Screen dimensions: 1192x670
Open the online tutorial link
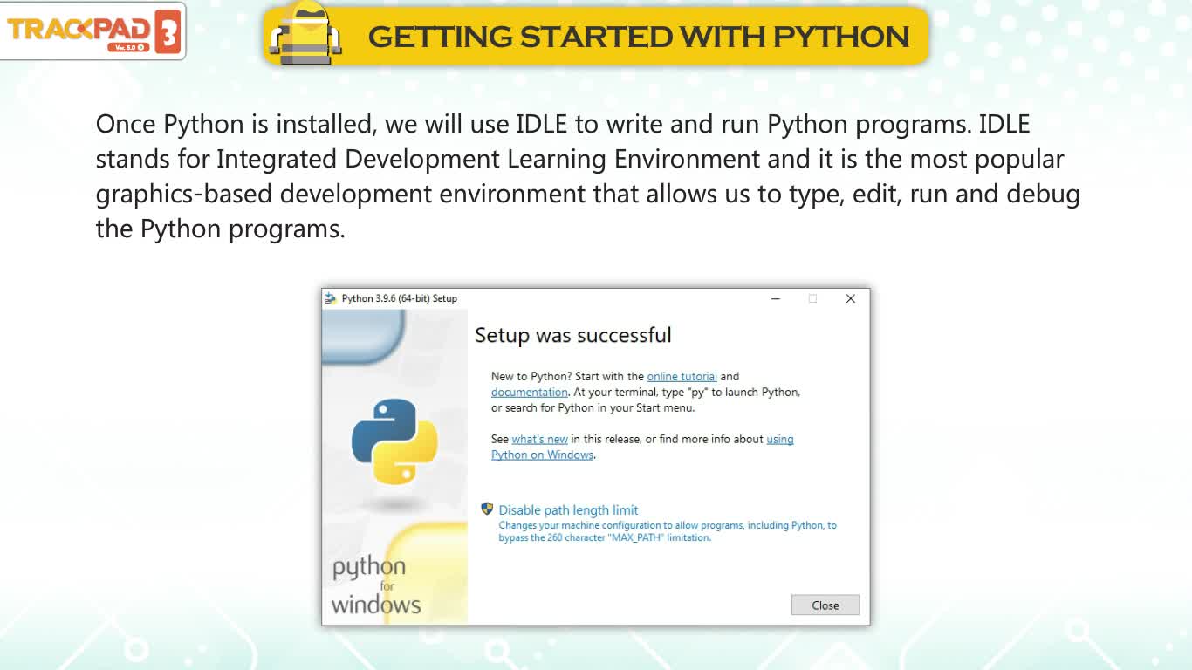click(x=682, y=377)
